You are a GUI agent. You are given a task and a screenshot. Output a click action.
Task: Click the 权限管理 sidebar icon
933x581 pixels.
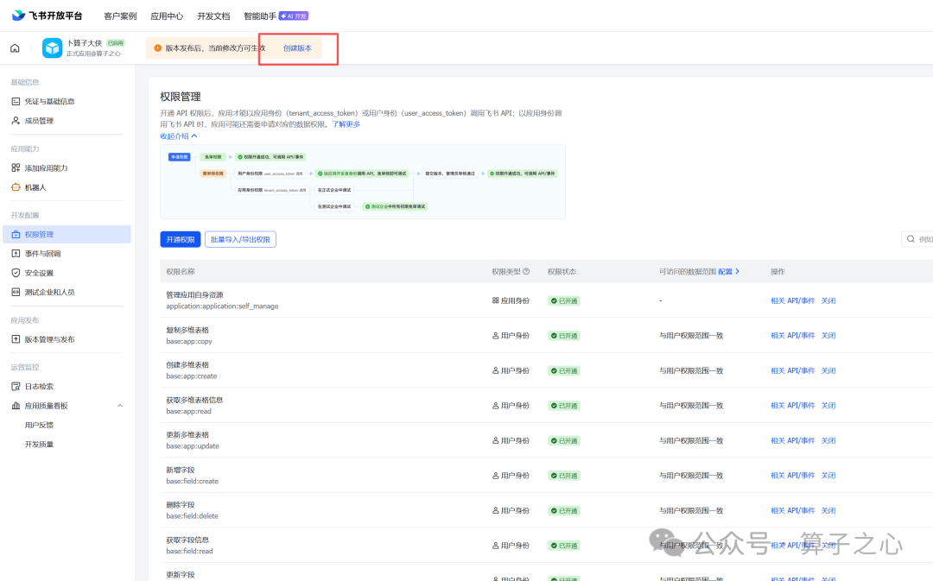tap(16, 234)
